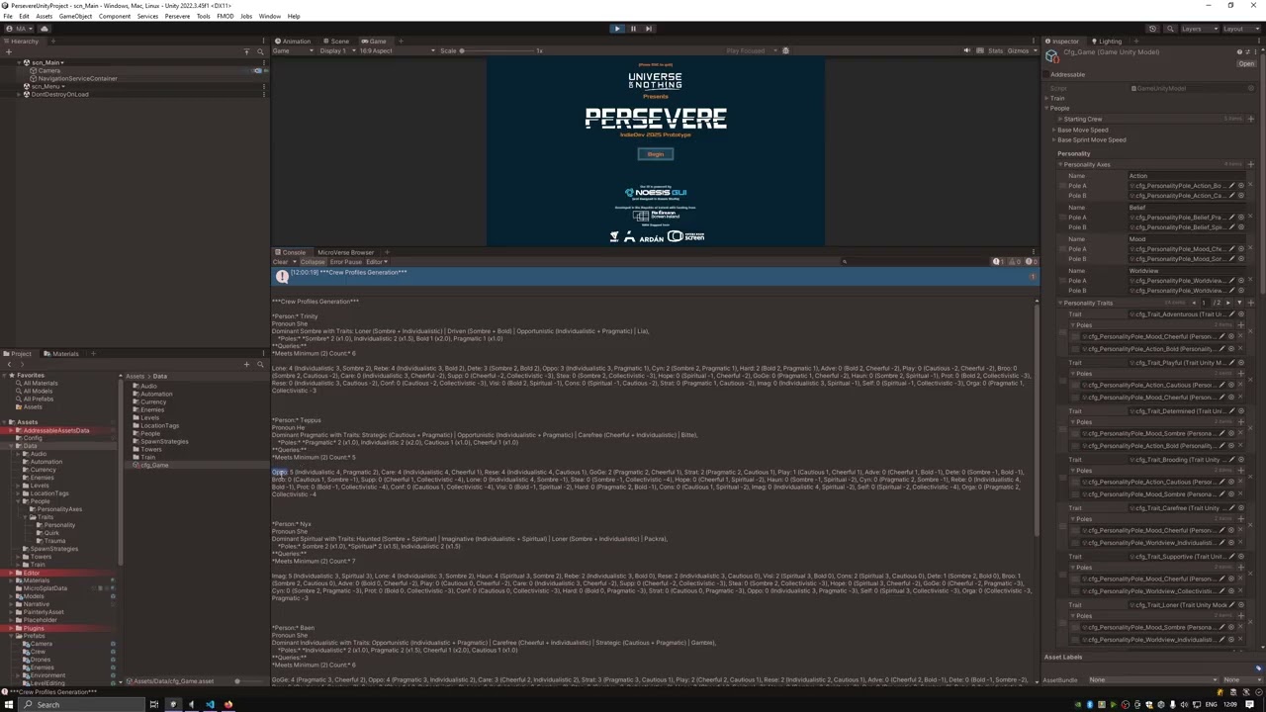Viewport: 1266px width, 712px height.
Task: Switch to the MicroVerse Browser tab
Action: click(346, 252)
